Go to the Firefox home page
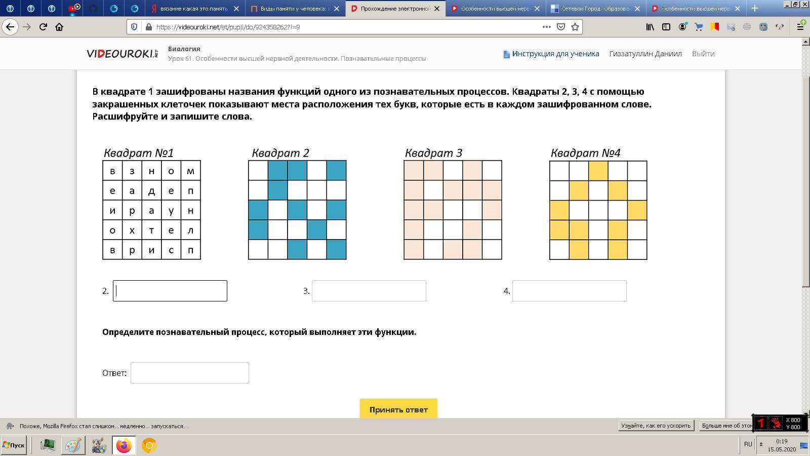810x456 pixels. pyautogui.click(x=59, y=27)
